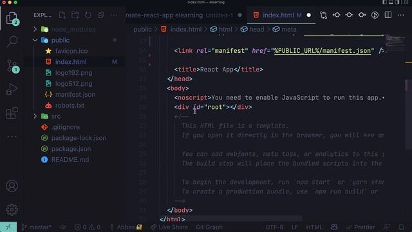Open errors and warnings count in status bar
Screen dimensions: 412x232
(88, 227)
